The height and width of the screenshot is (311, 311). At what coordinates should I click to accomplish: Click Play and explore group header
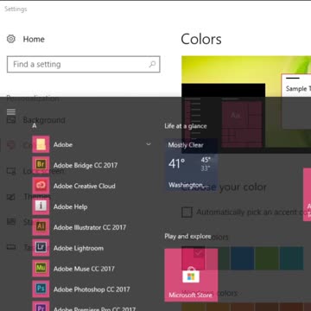(x=187, y=237)
